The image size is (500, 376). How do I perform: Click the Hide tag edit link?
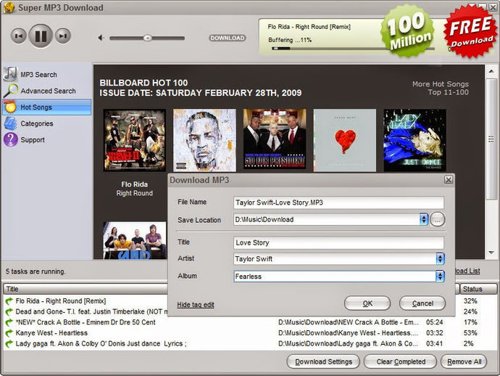point(196,305)
